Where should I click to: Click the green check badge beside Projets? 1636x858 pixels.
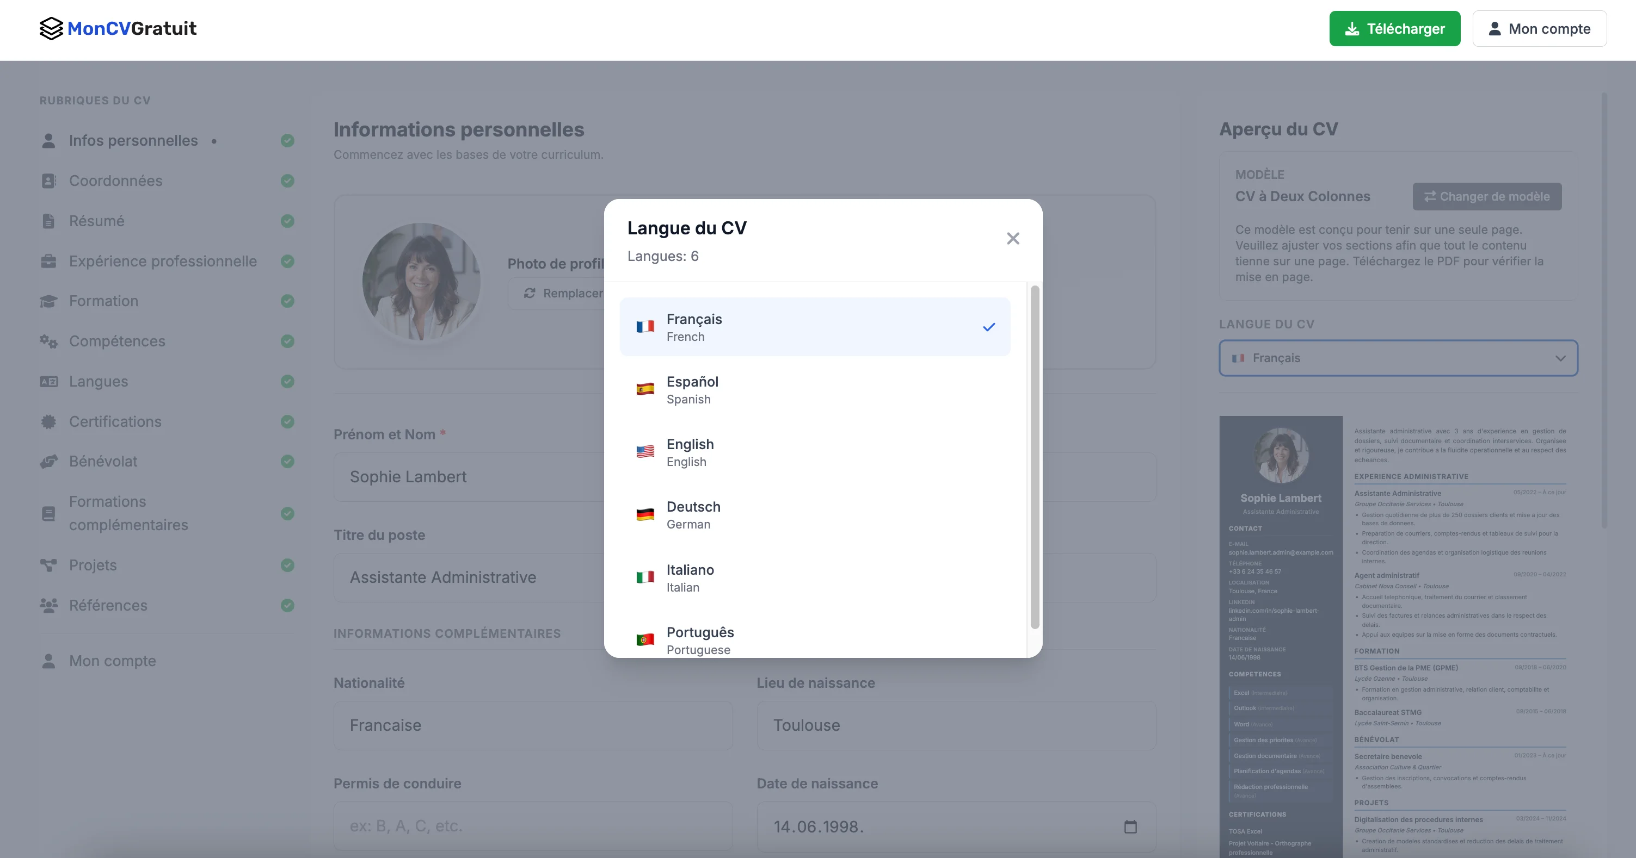(288, 565)
